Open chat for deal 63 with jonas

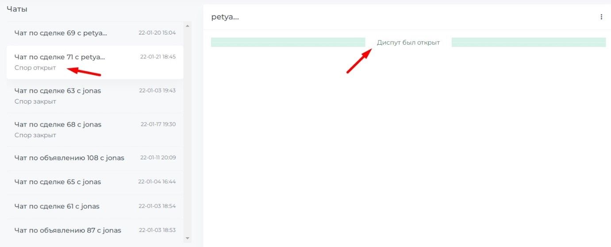click(x=95, y=96)
